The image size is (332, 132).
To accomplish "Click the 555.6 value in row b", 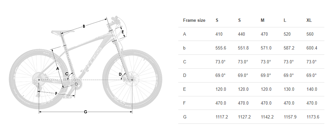I will (x=221, y=48).
